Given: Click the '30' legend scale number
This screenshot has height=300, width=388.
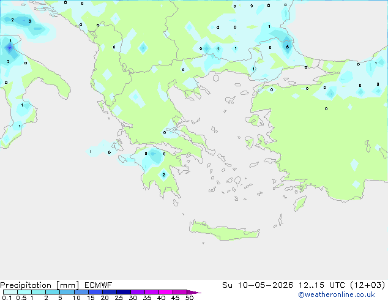Looking at the screenshot, I should click(133, 298).
